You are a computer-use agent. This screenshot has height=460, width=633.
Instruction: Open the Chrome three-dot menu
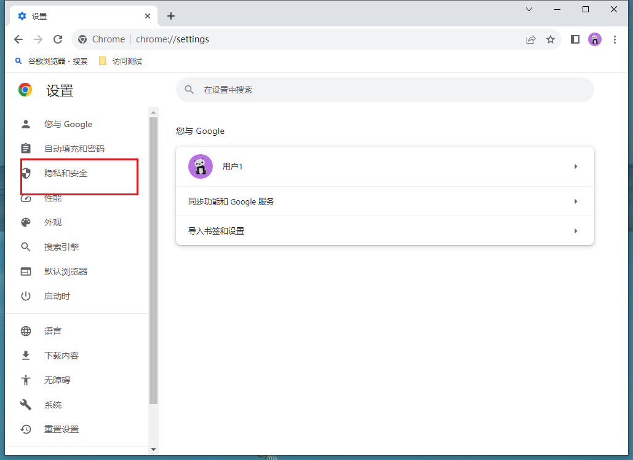[x=615, y=39]
